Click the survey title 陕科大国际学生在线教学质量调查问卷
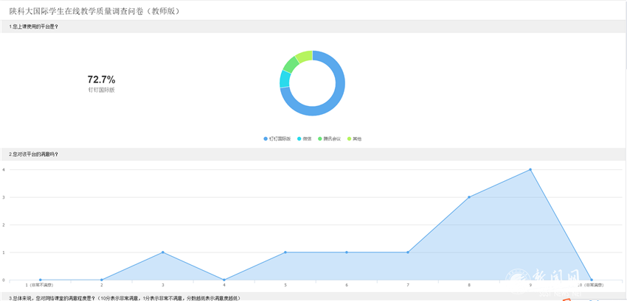 point(94,11)
